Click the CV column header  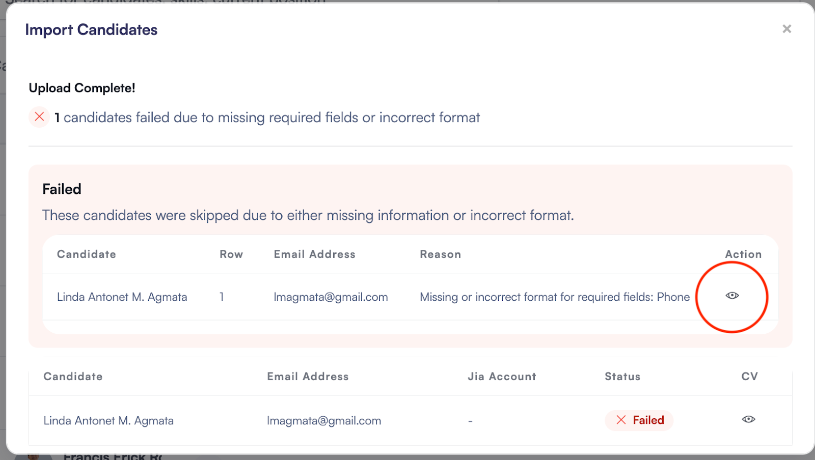[x=749, y=377]
